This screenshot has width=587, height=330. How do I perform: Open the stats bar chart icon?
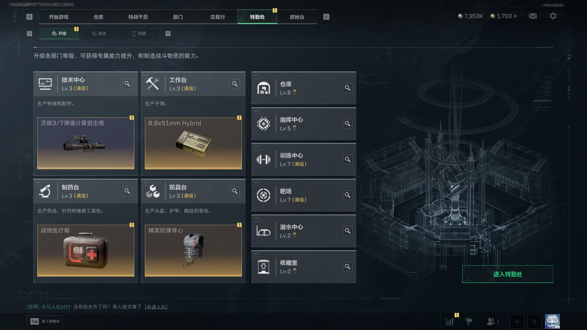(x=450, y=321)
